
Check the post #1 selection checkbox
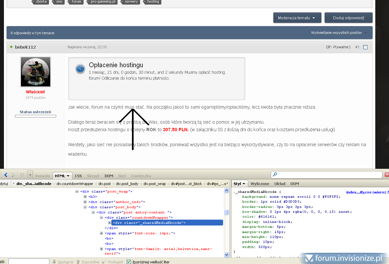pyautogui.click(x=365, y=47)
